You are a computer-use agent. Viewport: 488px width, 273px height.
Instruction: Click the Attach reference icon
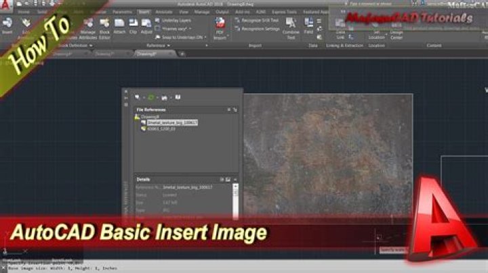[x=119, y=26]
